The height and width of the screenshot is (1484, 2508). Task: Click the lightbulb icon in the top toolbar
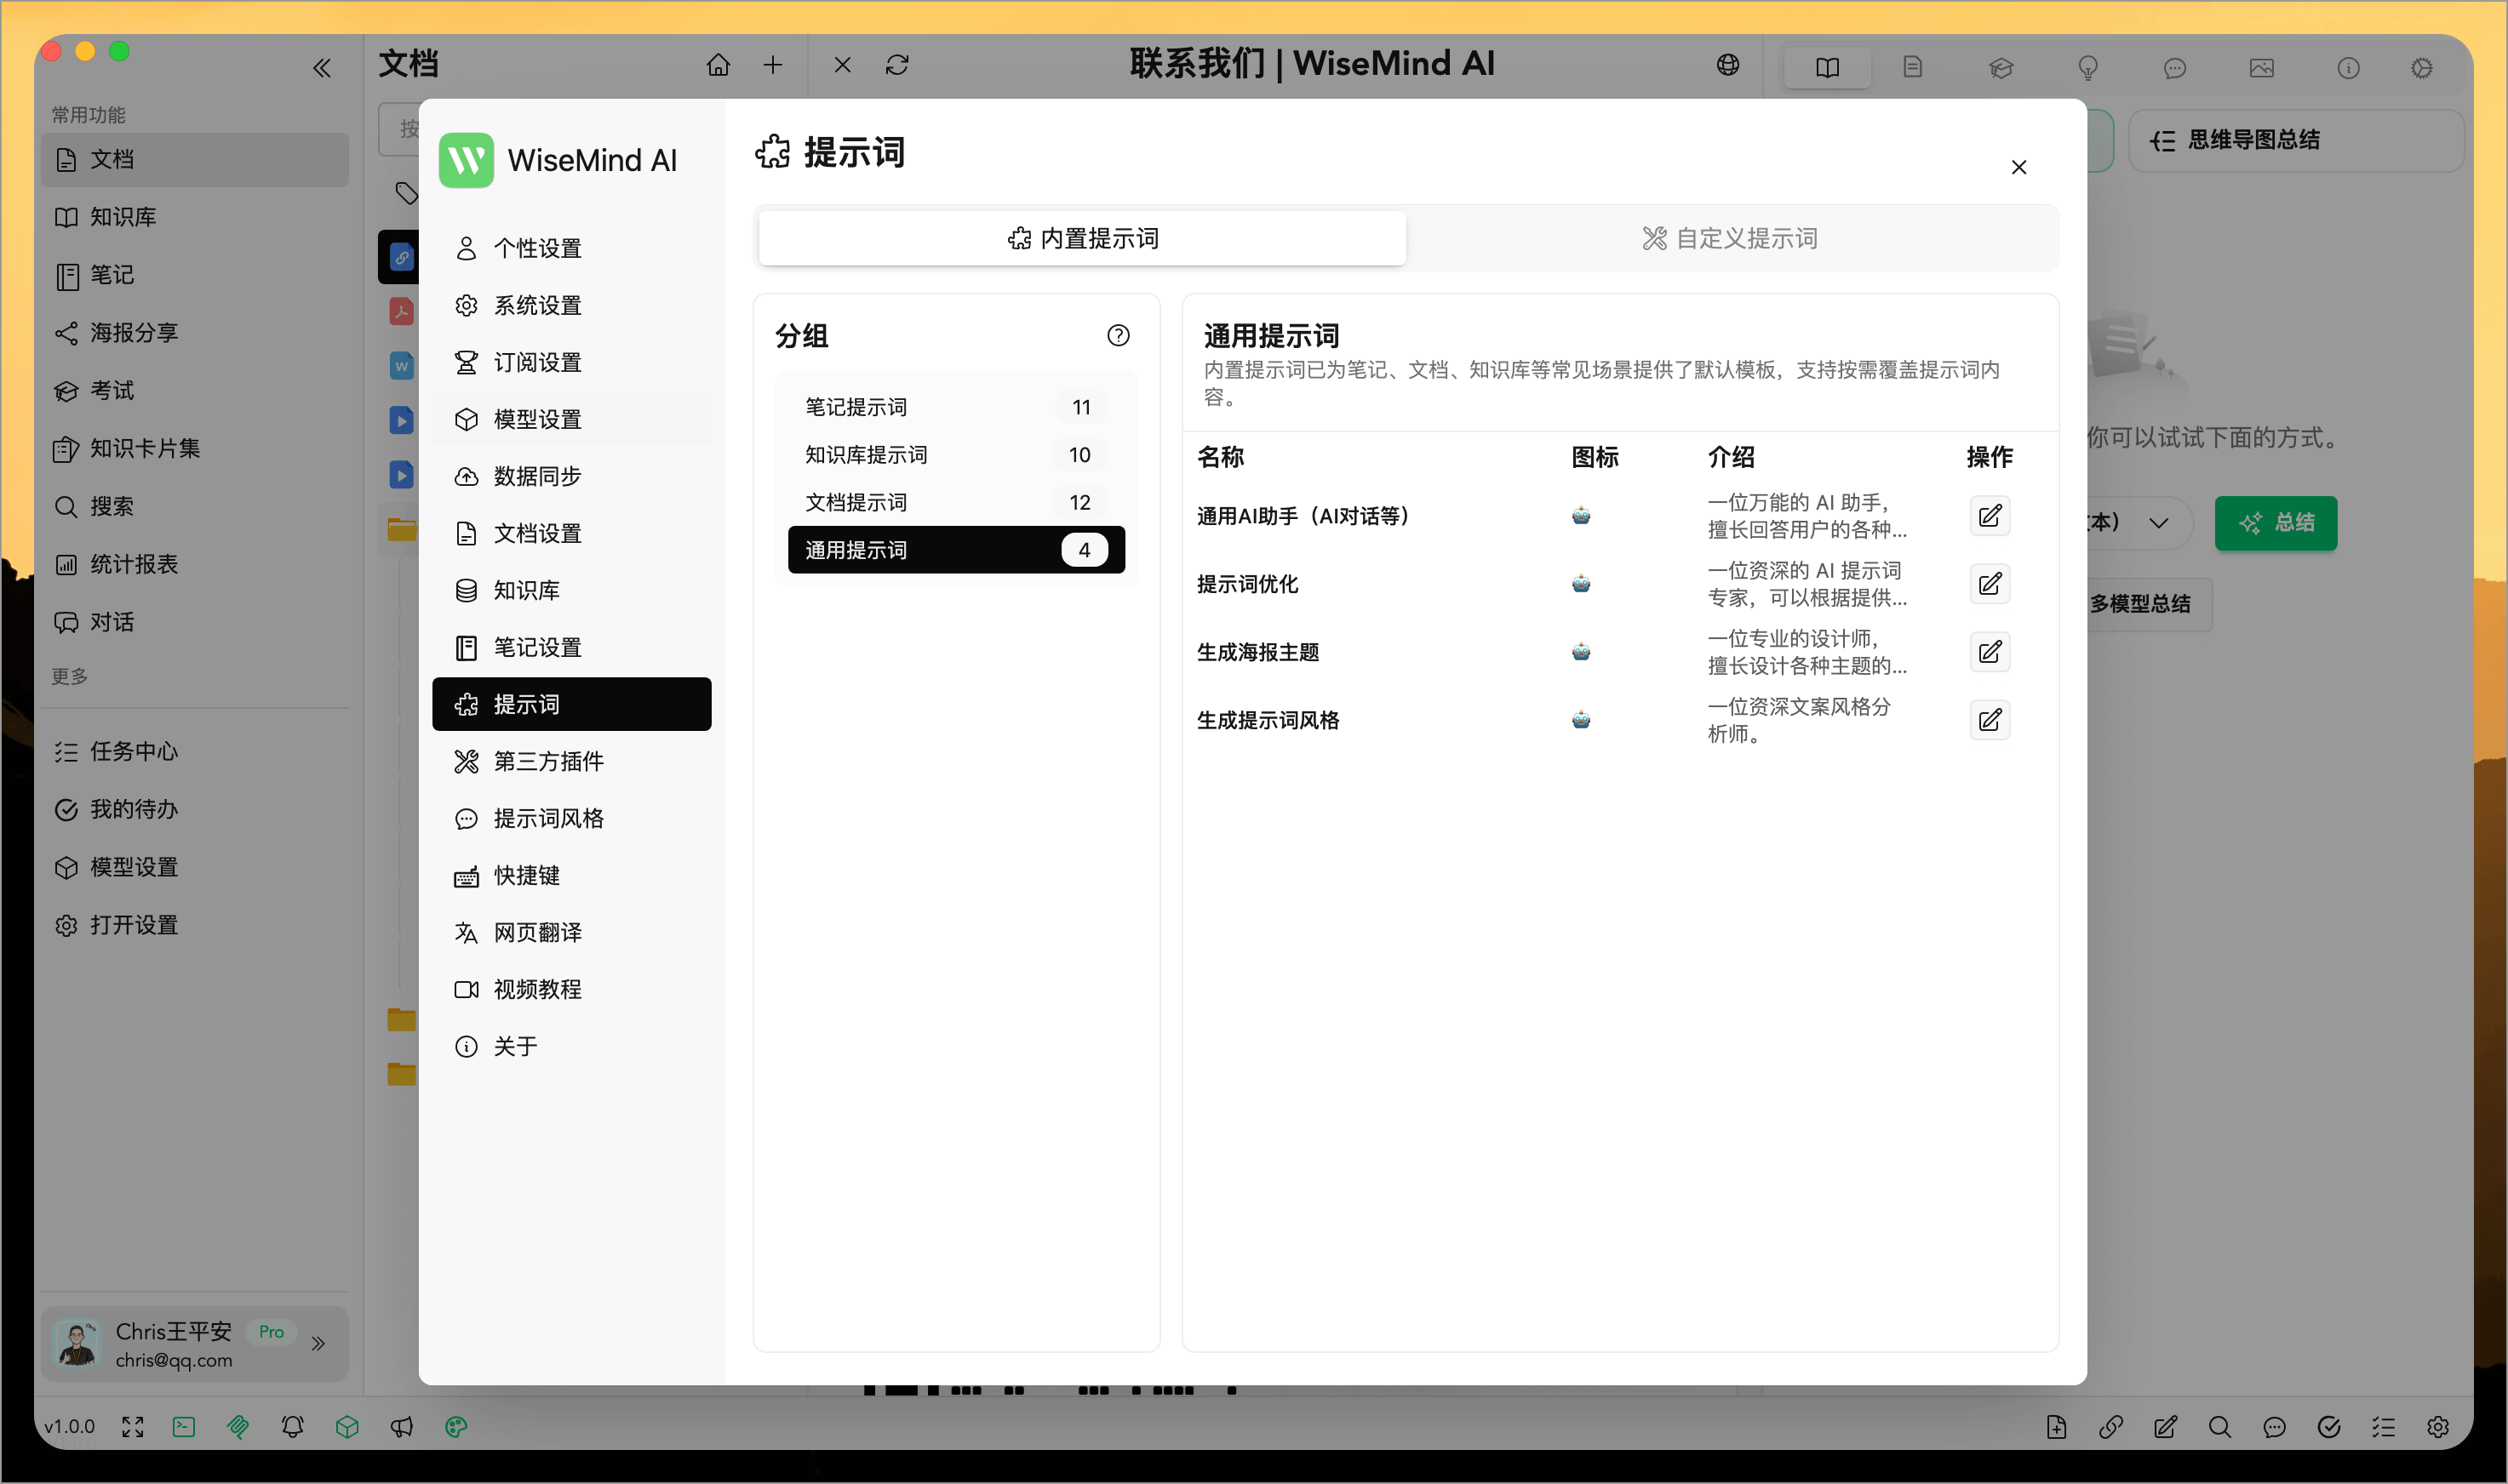[2087, 67]
